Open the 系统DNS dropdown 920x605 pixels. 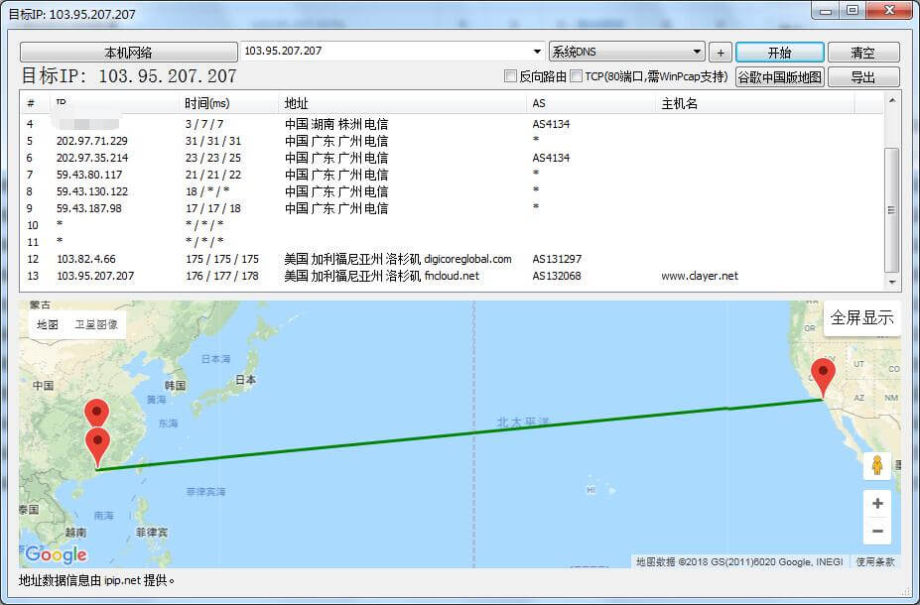(626, 52)
